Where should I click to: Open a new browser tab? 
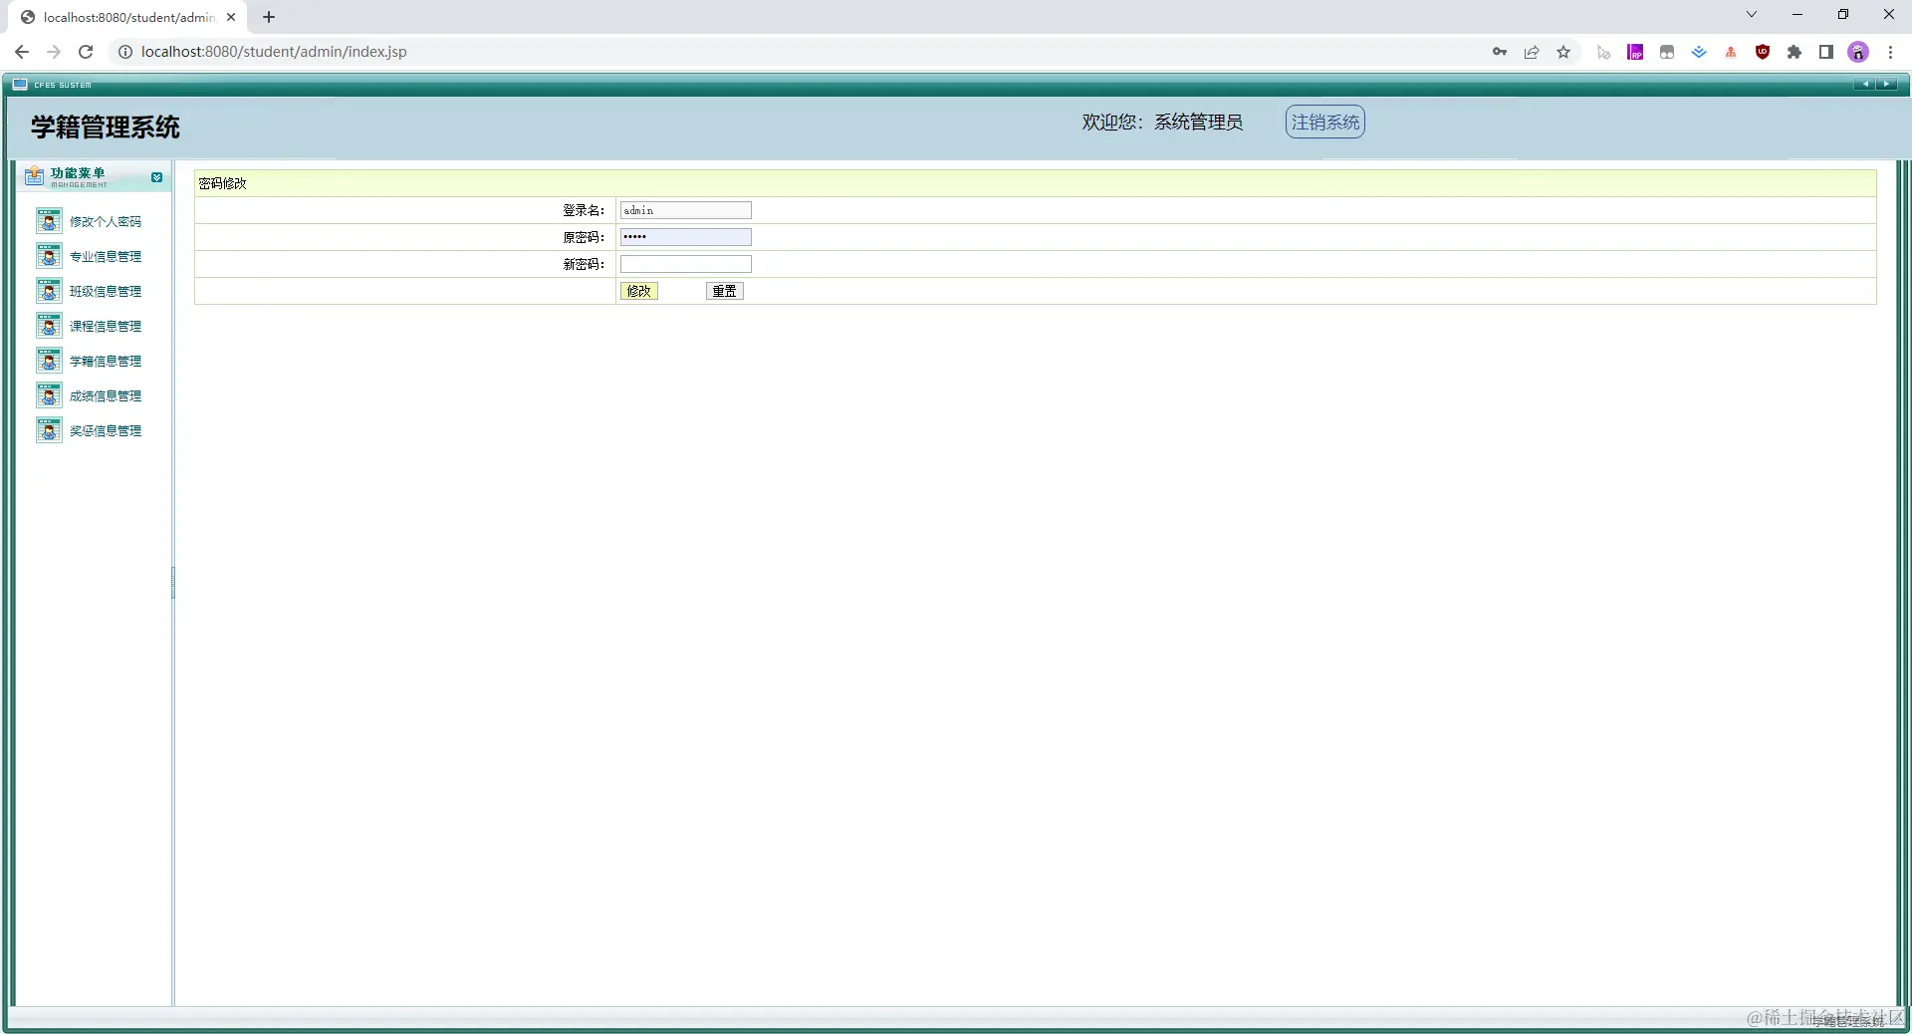[x=269, y=17]
